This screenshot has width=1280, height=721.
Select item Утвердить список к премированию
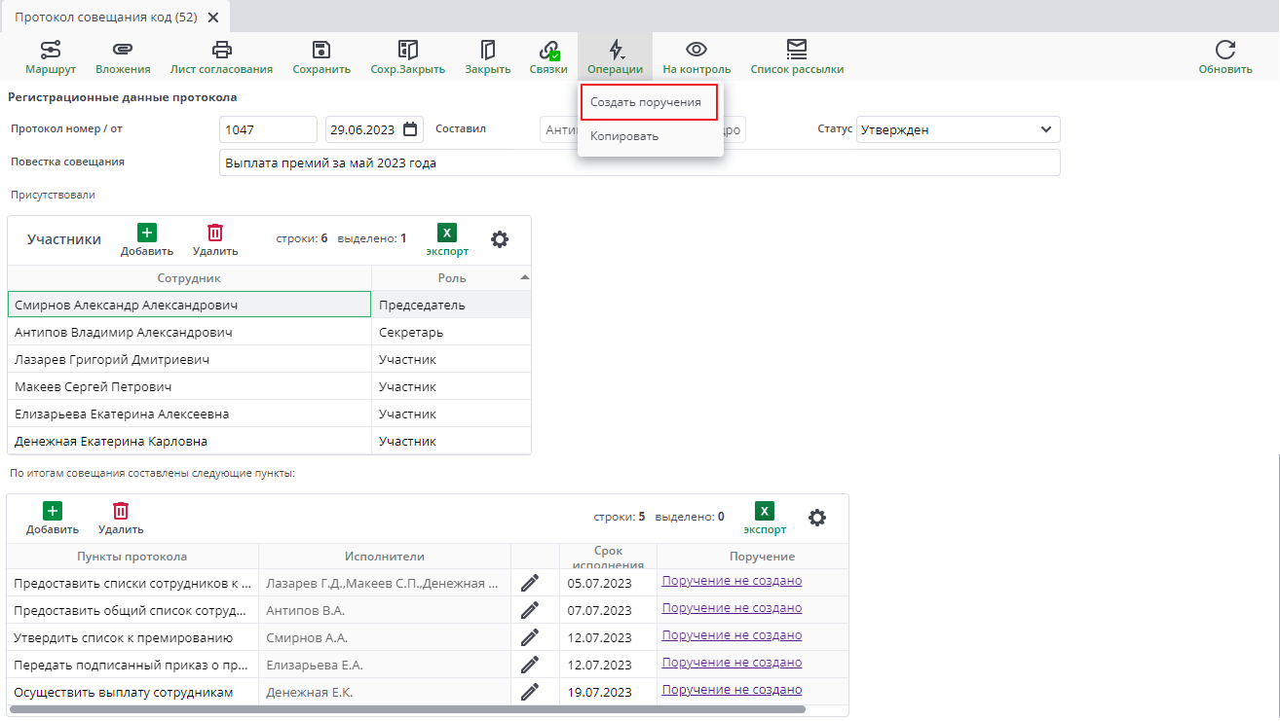point(132,638)
